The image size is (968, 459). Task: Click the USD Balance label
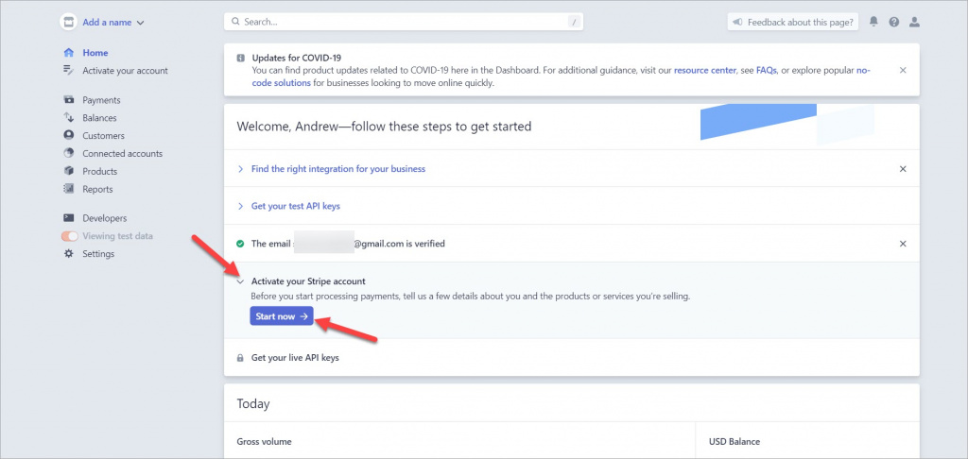click(x=735, y=442)
